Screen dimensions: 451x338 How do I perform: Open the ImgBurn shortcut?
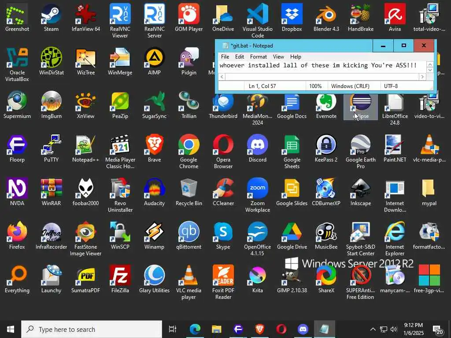coord(51,105)
